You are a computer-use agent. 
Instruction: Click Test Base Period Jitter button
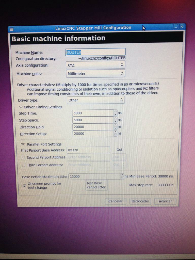[96, 185]
